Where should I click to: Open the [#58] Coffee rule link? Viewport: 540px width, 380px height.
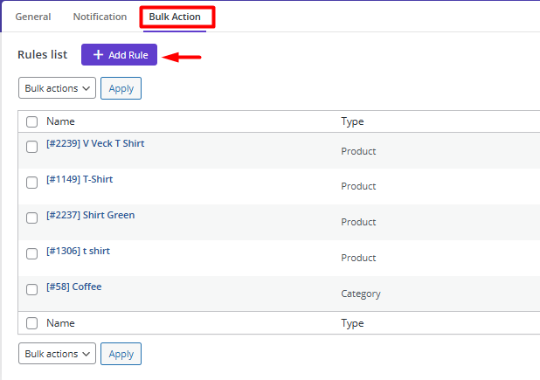(x=73, y=287)
